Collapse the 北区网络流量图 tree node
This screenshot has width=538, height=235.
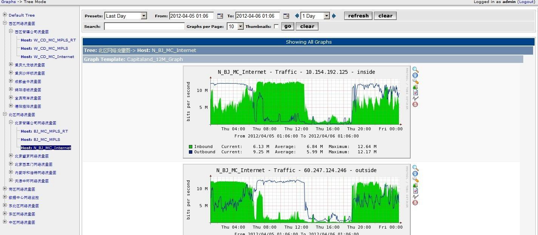[5, 114]
